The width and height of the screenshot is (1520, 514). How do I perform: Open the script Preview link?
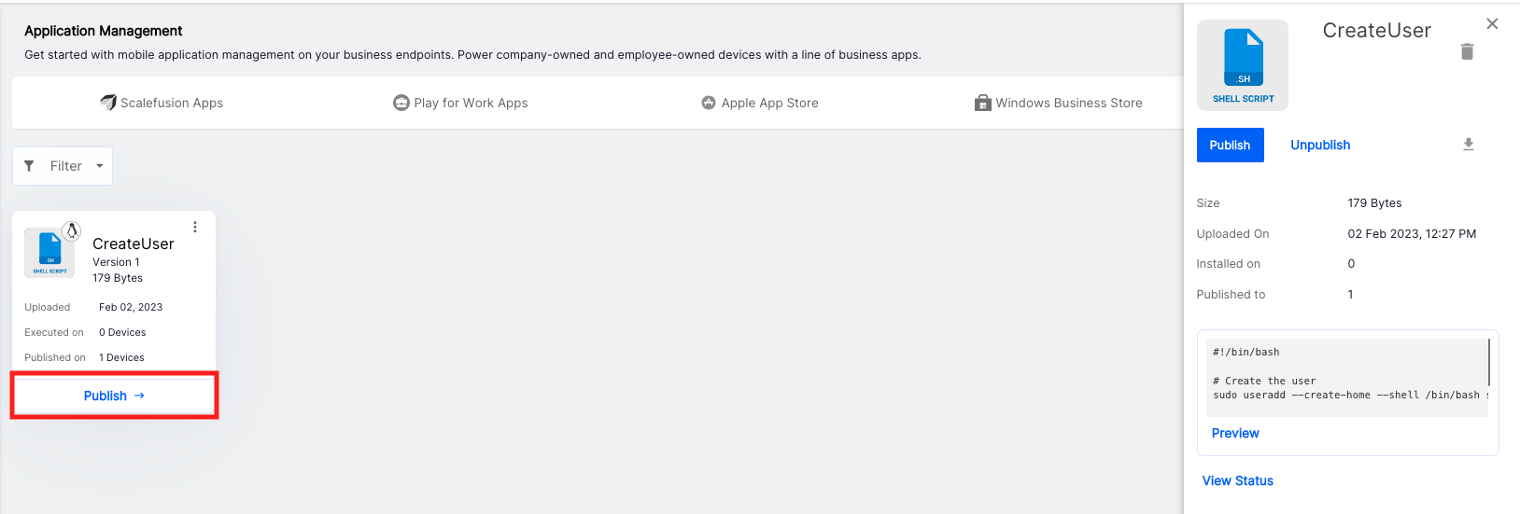(x=1235, y=433)
